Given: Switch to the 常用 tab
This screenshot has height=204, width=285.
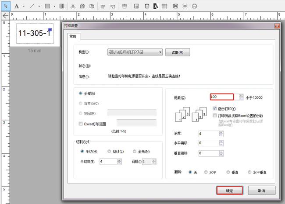Looking at the screenshot, I should pos(73,36).
